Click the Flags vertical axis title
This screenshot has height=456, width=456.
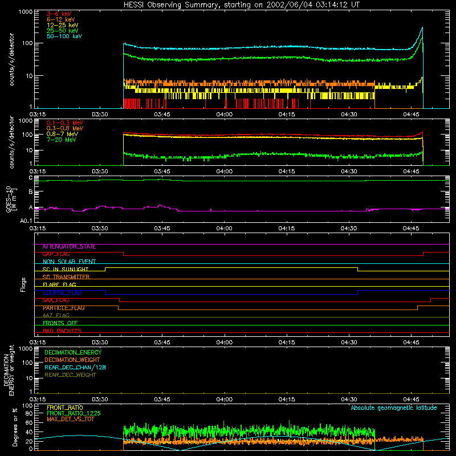[x=23, y=284]
